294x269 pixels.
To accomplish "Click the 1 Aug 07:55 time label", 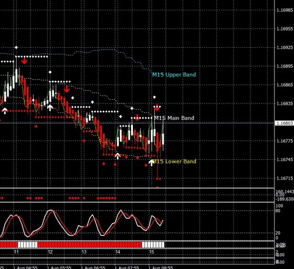I will tap(127, 267).
